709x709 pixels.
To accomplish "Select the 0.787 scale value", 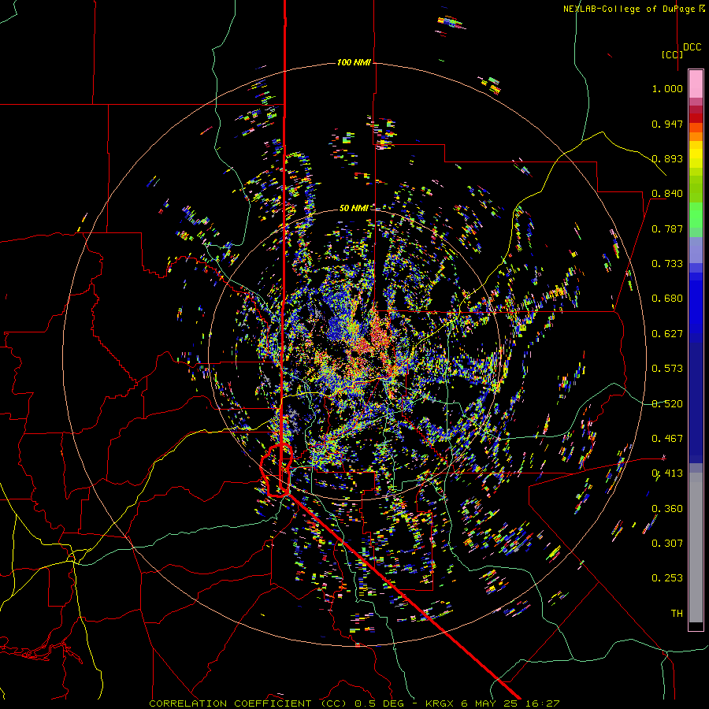I will [x=667, y=228].
